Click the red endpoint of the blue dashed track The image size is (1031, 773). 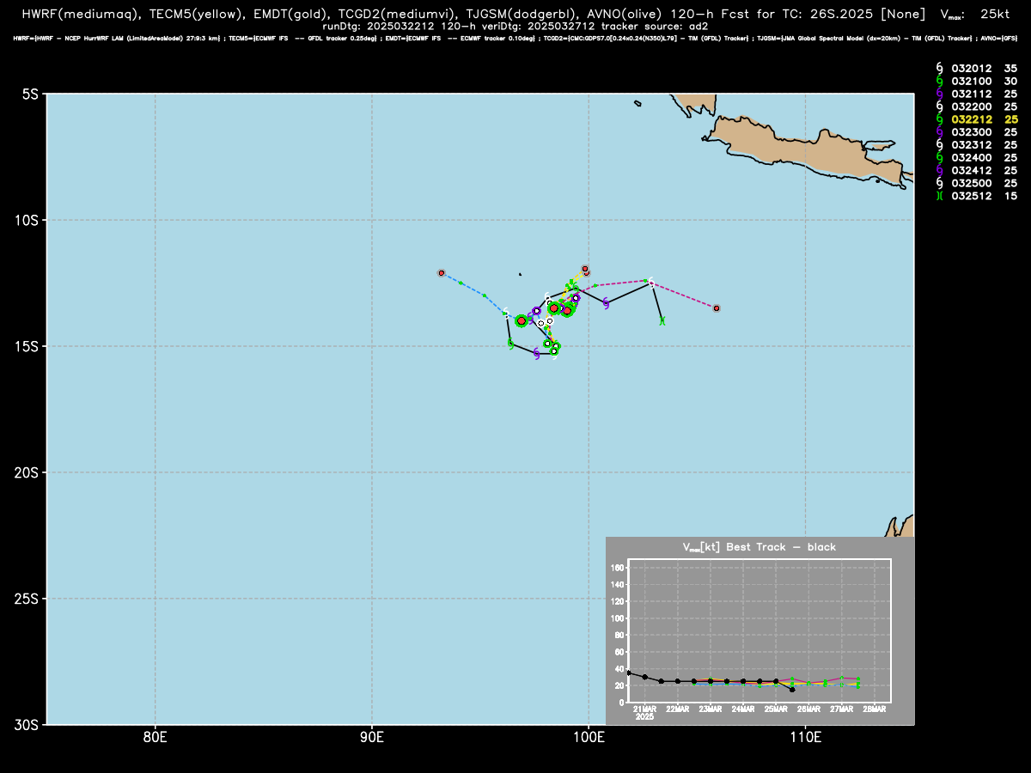(442, 273)
